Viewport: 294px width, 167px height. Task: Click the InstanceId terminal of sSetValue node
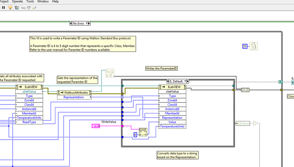click(172, 109)
